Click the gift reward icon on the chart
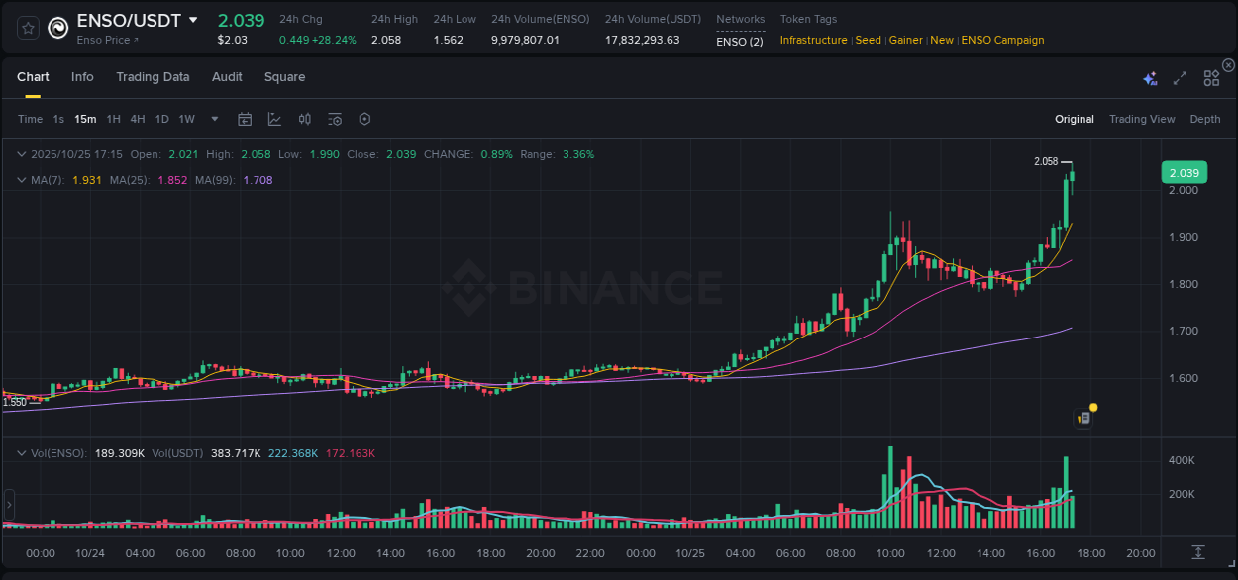The width and height of the screenshot is (1238, 580). click(x=1083, y=417)
